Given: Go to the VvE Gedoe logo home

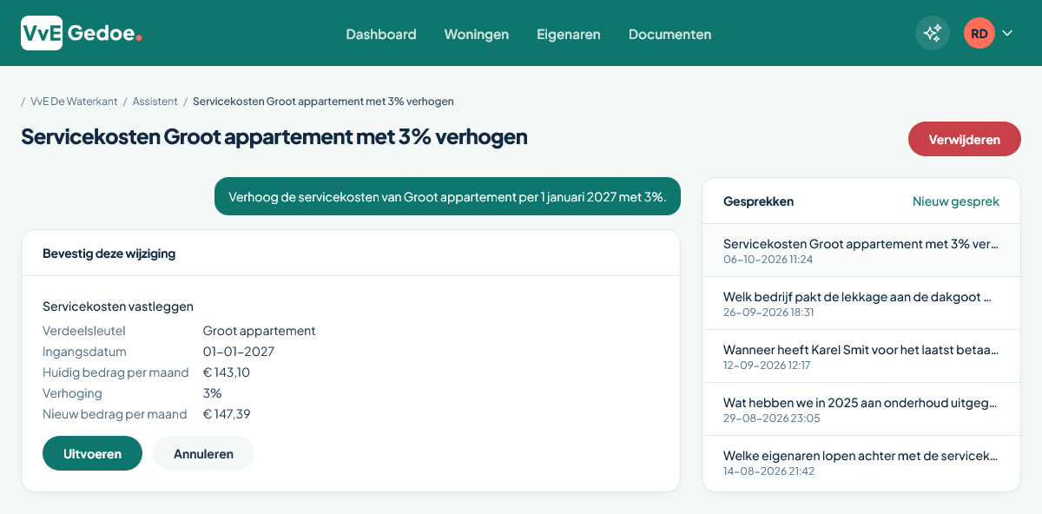Looking at the screenshot, I should pyautogui.click(x=82, y=33).
